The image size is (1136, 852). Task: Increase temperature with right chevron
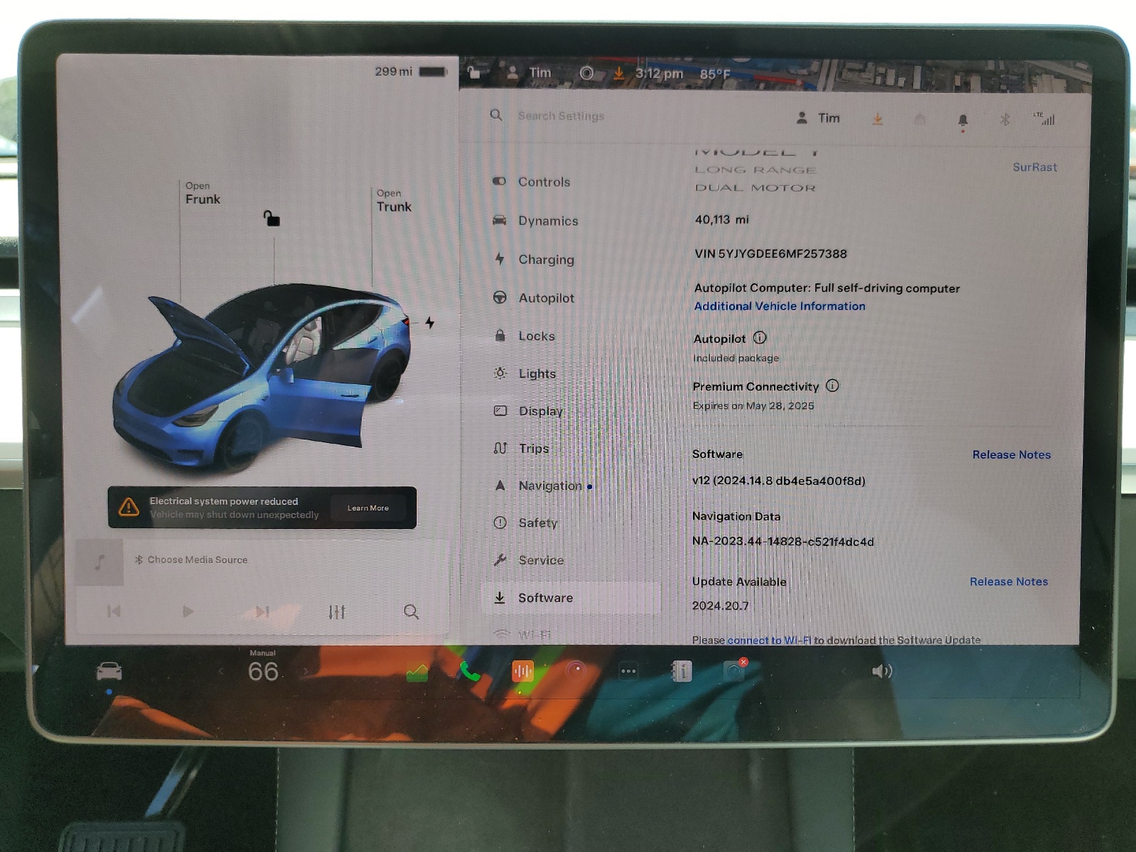306,671
